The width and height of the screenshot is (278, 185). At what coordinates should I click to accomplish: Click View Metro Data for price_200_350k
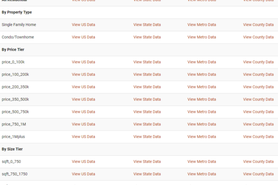202,87
